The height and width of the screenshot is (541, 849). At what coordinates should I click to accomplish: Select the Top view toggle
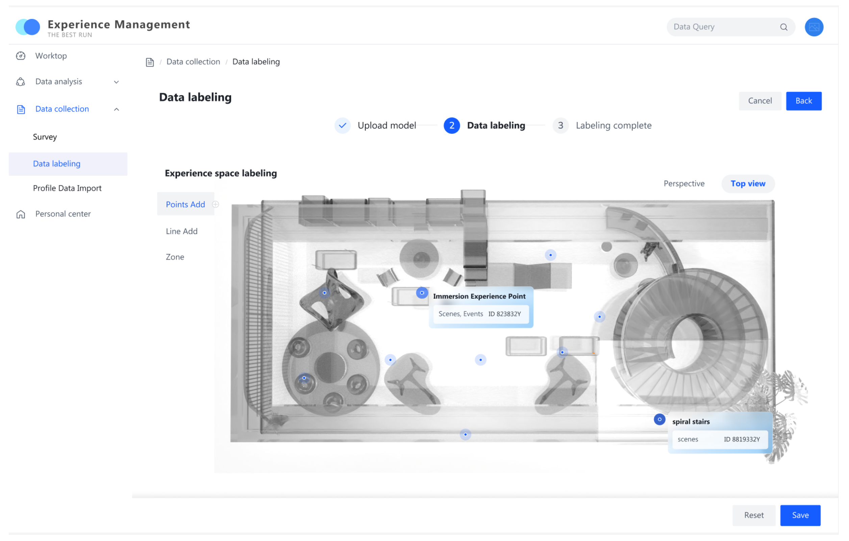(x=748, y=184)
